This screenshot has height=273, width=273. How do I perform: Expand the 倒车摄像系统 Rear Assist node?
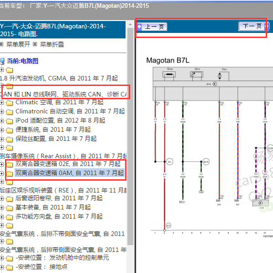(1, 148)
